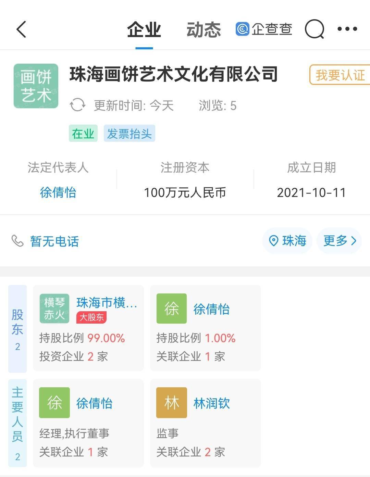
Task: Open legal representative 徐倩怡 link
Action: (x=58, y=192)
